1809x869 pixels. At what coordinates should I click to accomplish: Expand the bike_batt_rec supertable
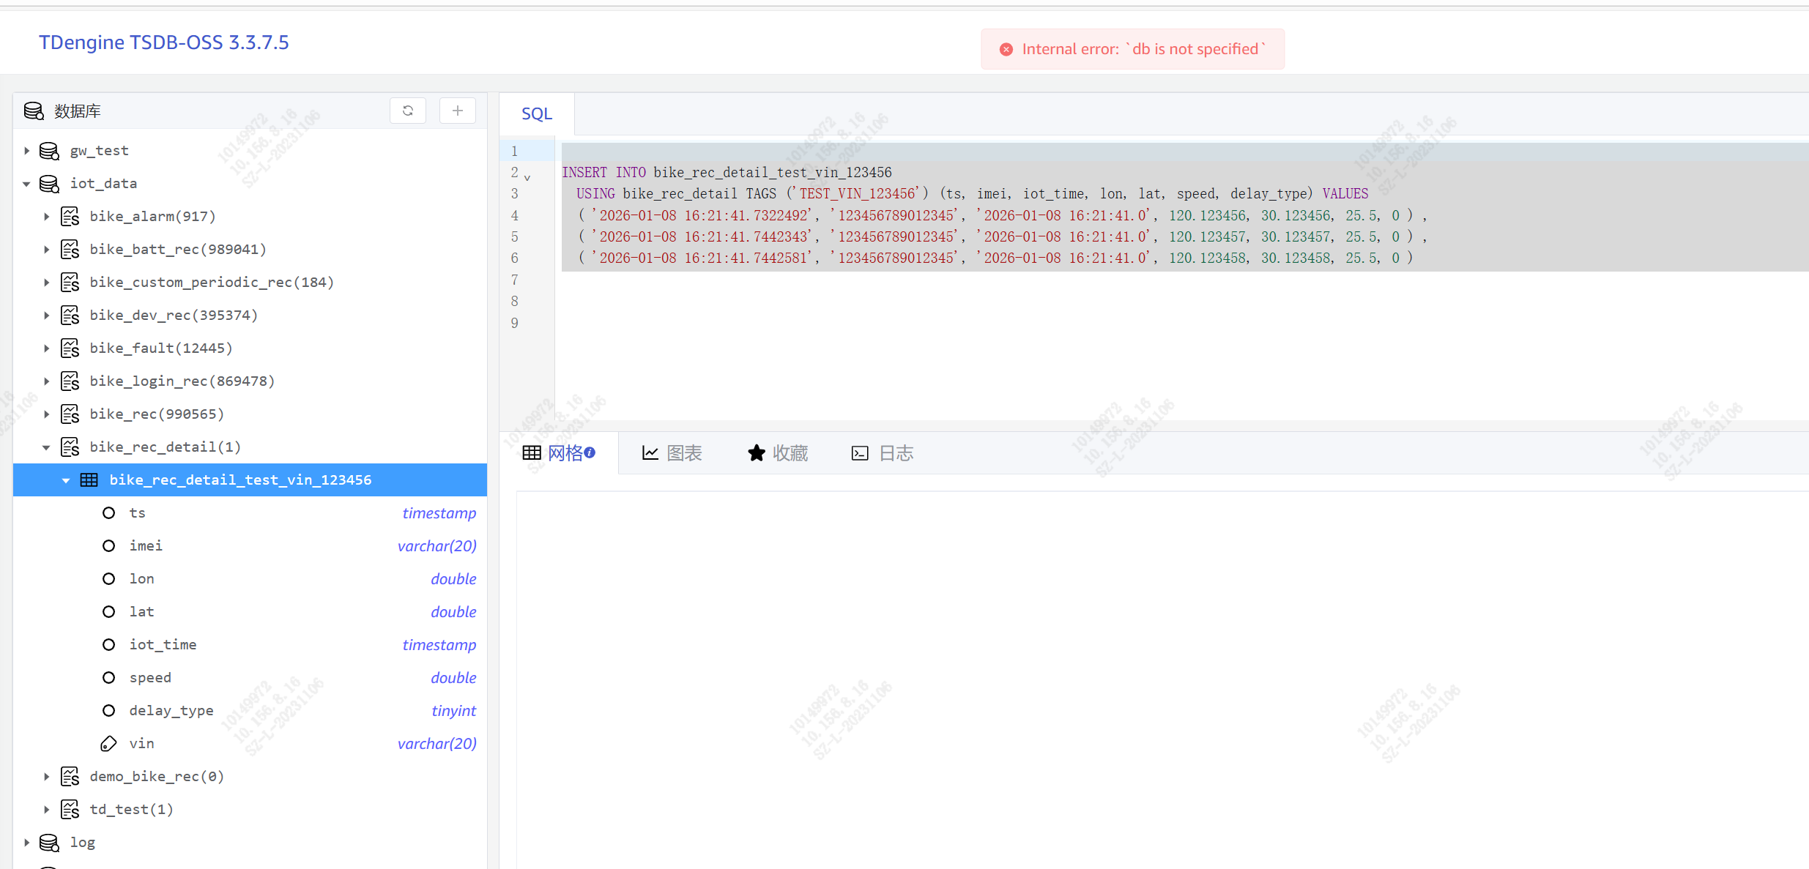pyautogui.click(x=46, y=250)
